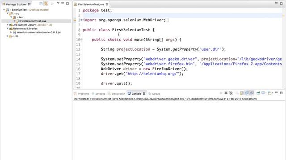Open the Javadoc tab
The width and height of the screenshot is (286, 160).
(x=98, y=94)
